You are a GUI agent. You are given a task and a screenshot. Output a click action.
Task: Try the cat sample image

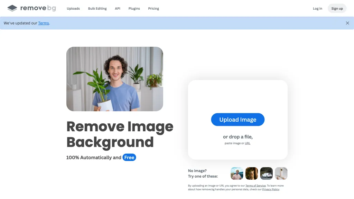(x=251, y=173)
